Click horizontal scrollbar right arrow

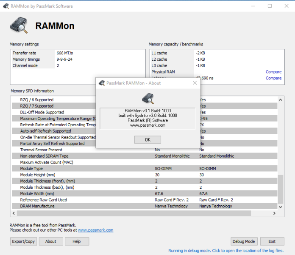coord(274,213)
